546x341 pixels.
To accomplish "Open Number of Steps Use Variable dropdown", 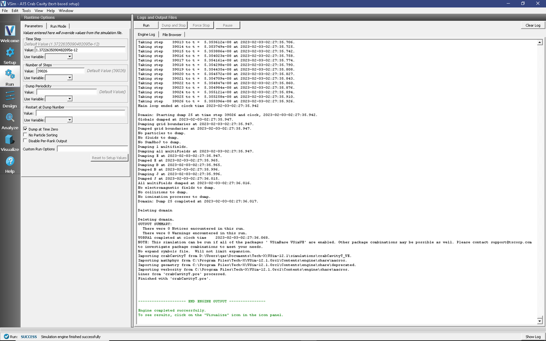I will coord(59,78).
